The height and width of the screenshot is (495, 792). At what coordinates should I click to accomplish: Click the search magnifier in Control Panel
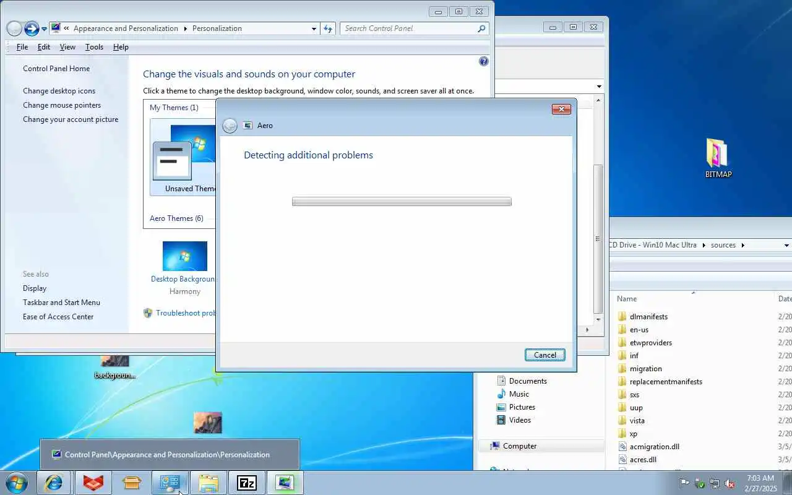click(481, 28)
